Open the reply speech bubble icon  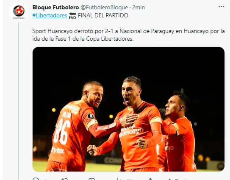pyautogui.click(x=36, y=179)
